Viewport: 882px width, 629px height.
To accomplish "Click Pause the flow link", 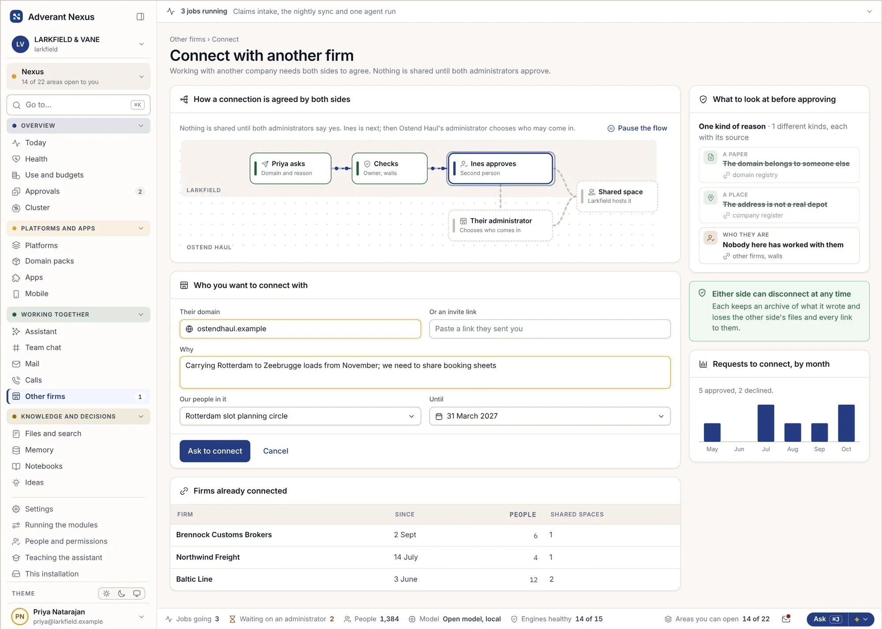I will (637, 128).
